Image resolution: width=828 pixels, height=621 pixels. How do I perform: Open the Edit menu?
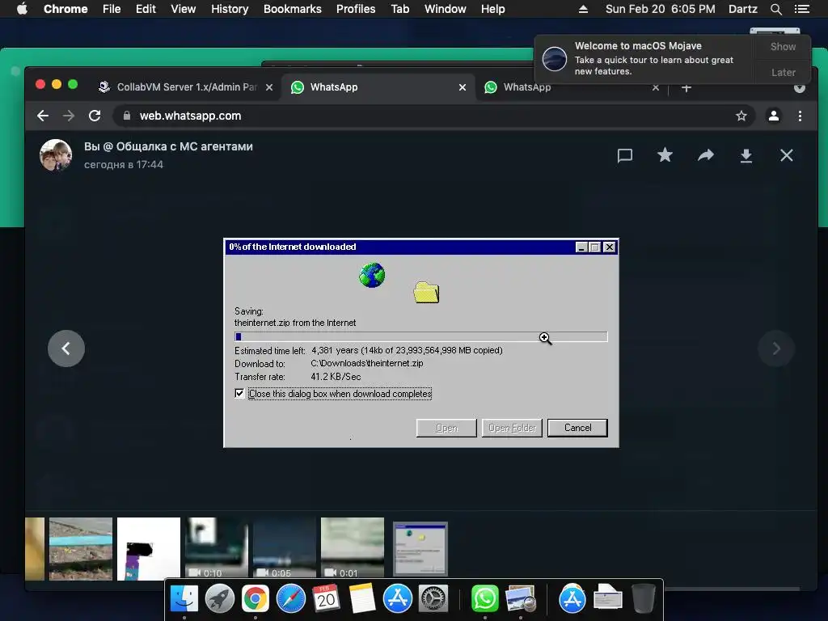point(146,9)
